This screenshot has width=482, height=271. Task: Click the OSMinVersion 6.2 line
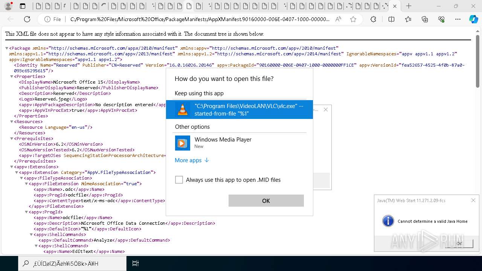61,144
